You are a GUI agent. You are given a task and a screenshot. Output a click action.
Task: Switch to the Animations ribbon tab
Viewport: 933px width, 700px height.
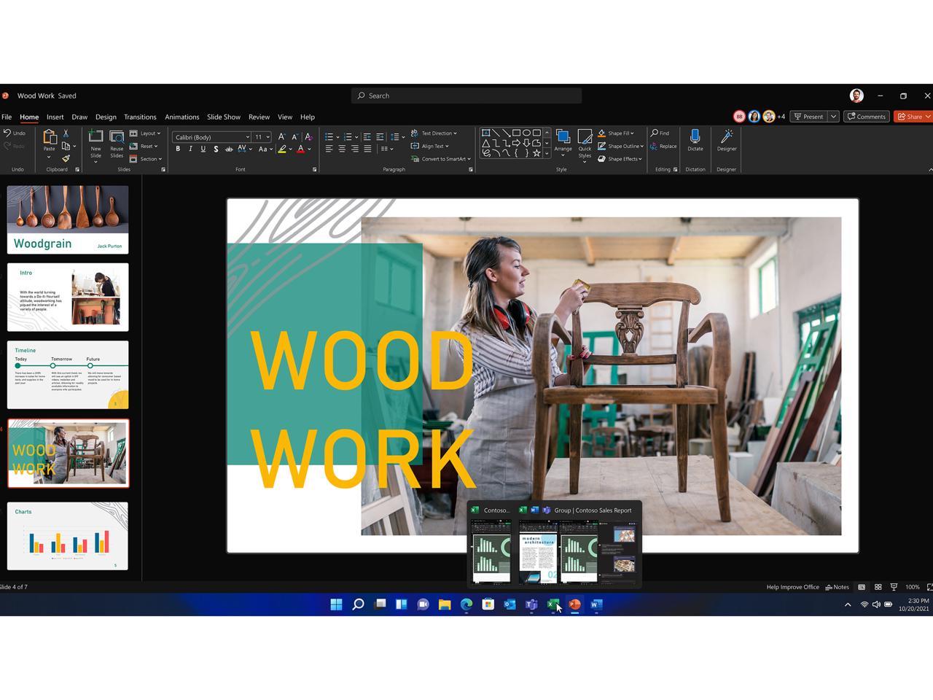click(x=181, y=117)
